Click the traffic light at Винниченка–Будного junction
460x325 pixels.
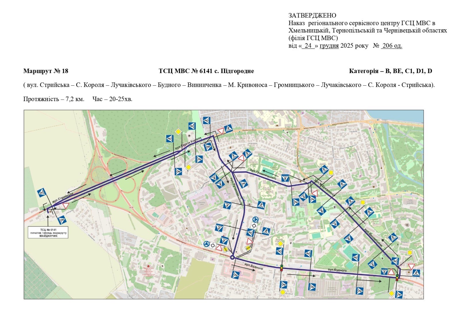click(397, 277)
